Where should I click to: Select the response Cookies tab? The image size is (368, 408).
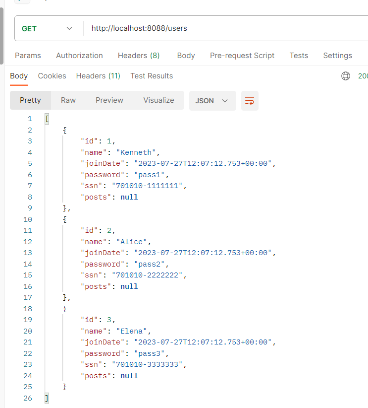(x=52, y=76)
